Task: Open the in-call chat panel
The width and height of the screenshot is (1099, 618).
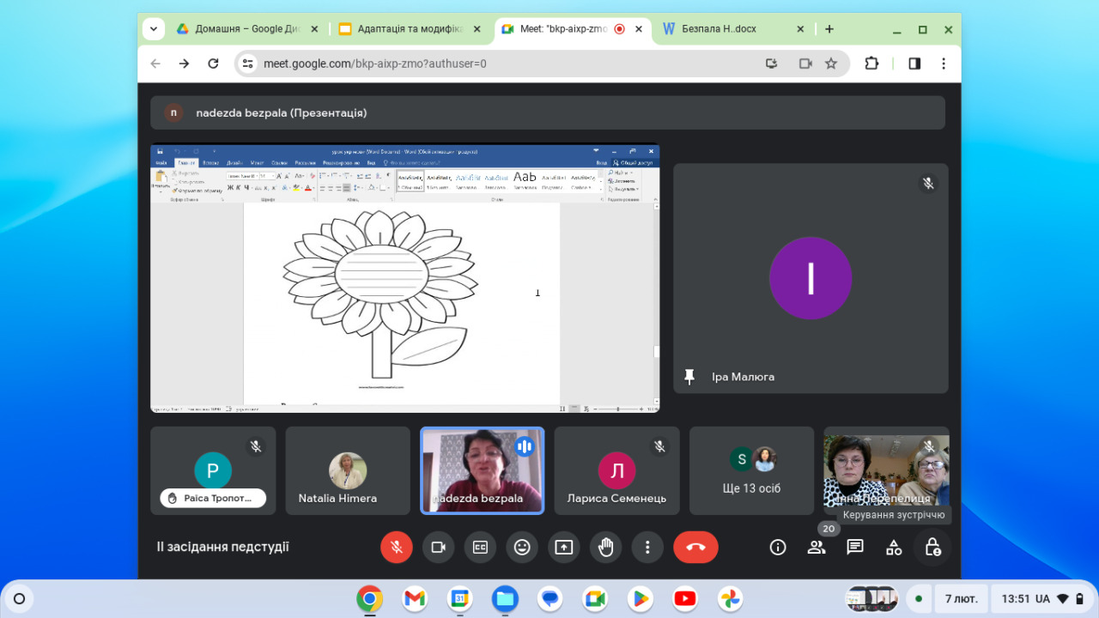Action: [855, 547]
